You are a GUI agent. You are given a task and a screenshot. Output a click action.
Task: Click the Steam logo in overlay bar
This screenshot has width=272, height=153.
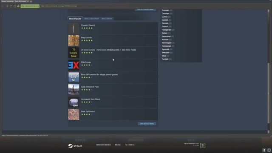point(75,146)
